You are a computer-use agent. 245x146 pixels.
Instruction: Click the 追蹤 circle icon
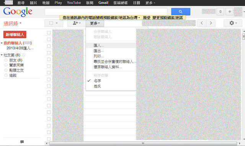(6, 75)
